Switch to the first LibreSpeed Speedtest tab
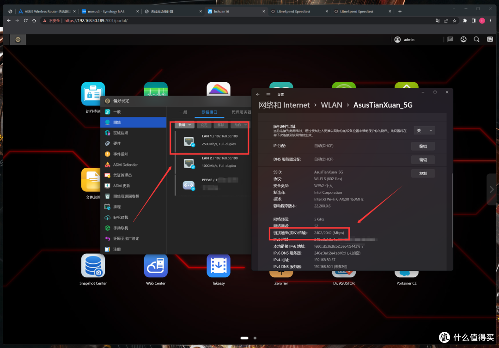Screen dimensions: 499x348 [x=299, y=12]
